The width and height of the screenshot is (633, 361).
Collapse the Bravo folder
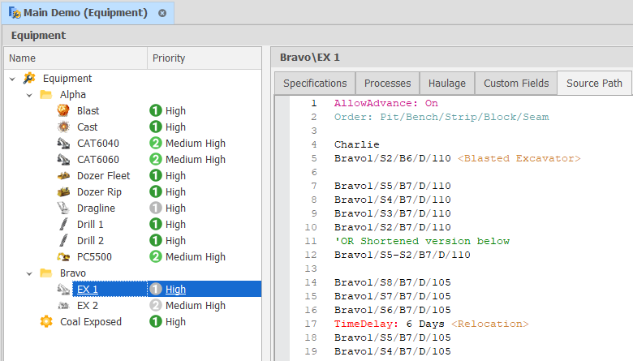29,273
